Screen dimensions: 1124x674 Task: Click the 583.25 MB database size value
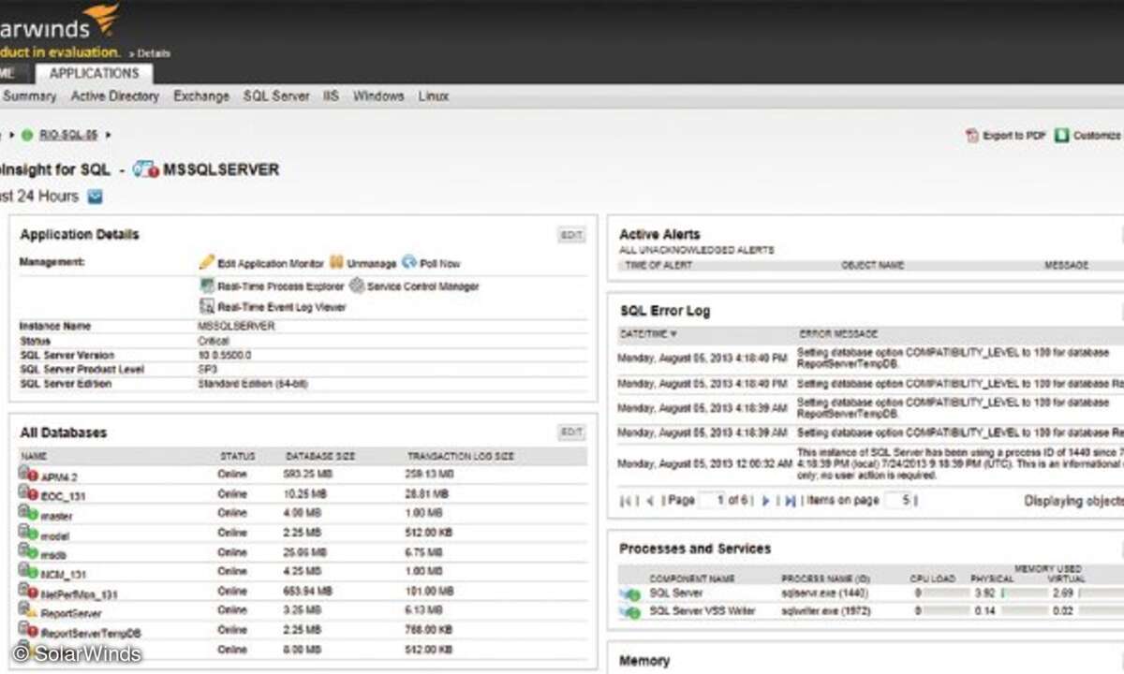coord(309,475)
